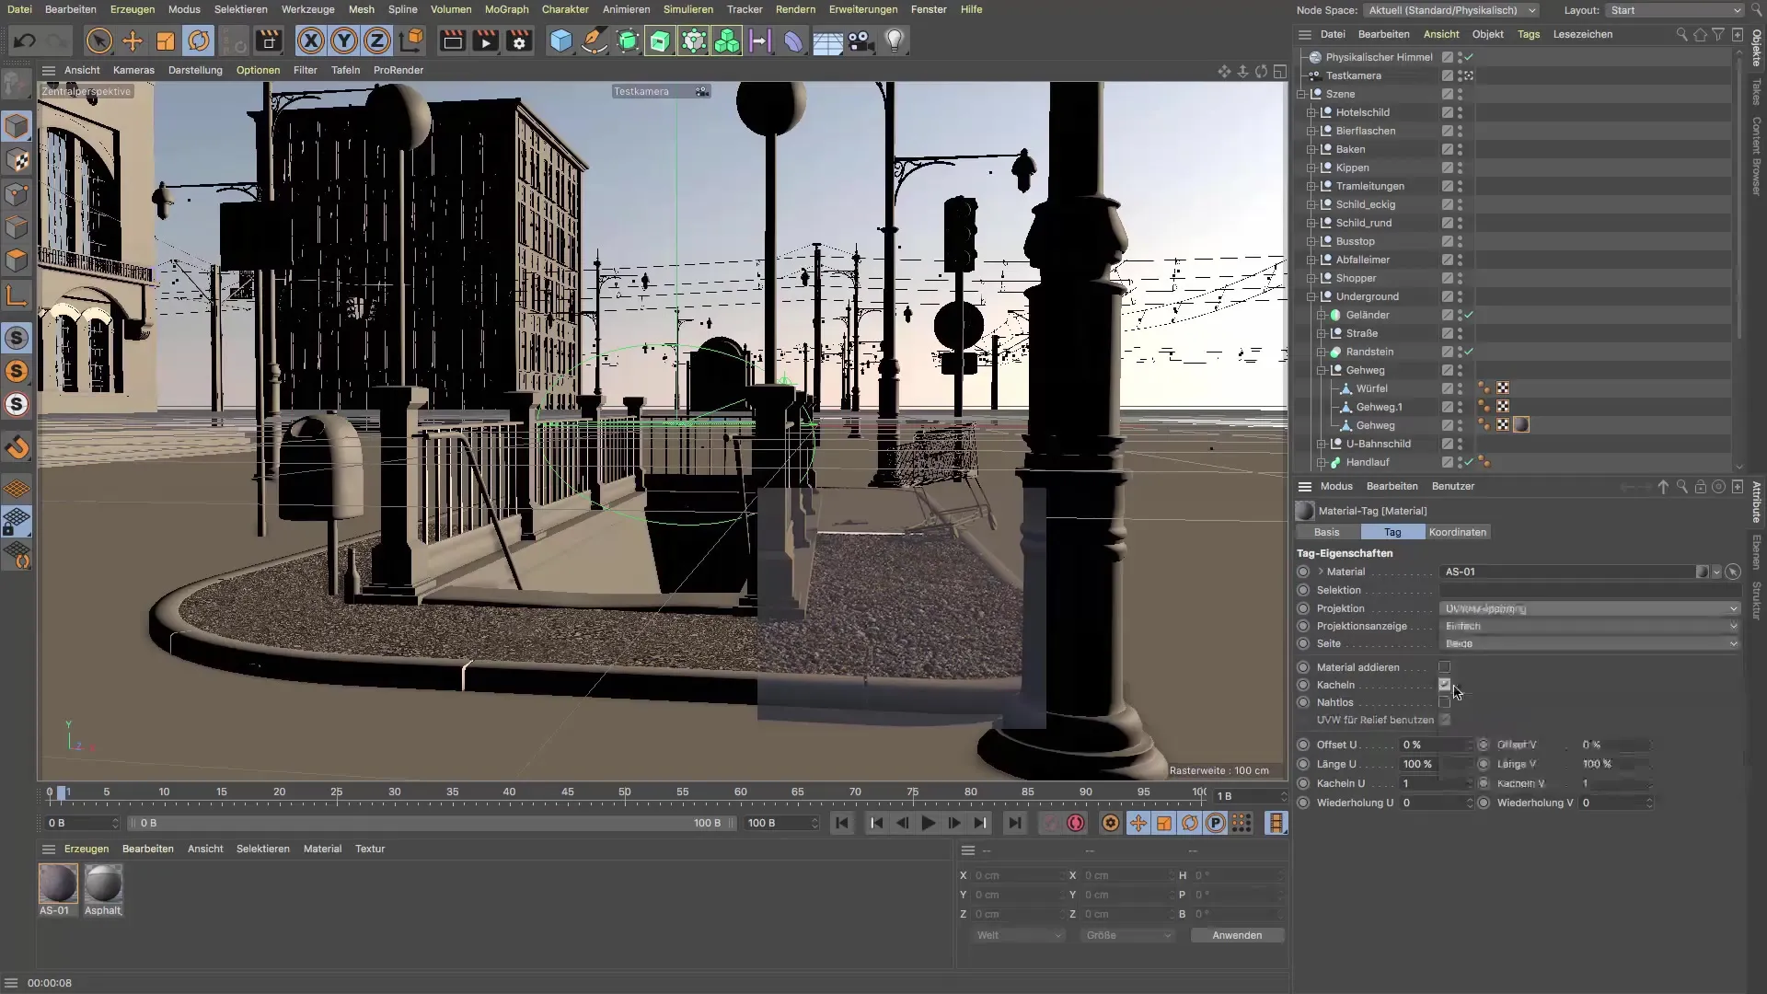This screenshot has height=994, width=1767.
Task: Activate the Rotate tool
Action: click(199, 41)
